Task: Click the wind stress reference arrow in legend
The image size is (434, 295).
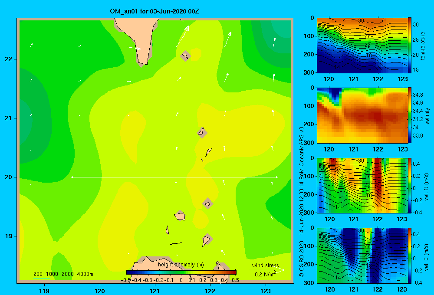Action: point(267,270)
